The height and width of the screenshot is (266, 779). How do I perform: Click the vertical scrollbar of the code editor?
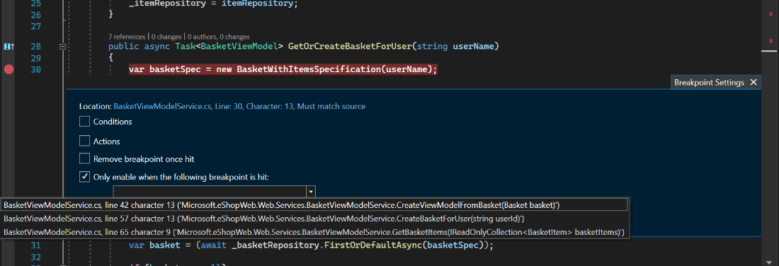(771, 133)
